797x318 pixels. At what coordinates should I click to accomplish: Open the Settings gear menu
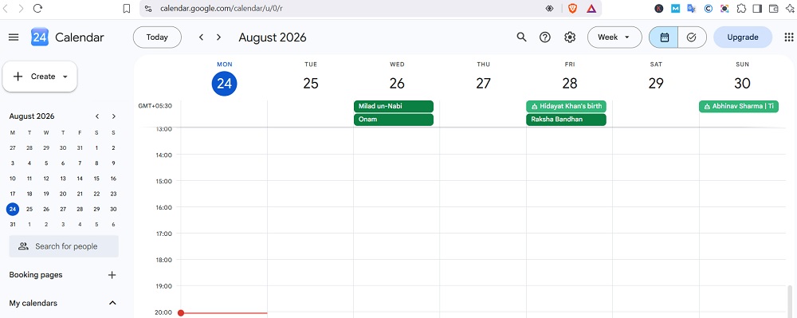click(x=570, y=37)
